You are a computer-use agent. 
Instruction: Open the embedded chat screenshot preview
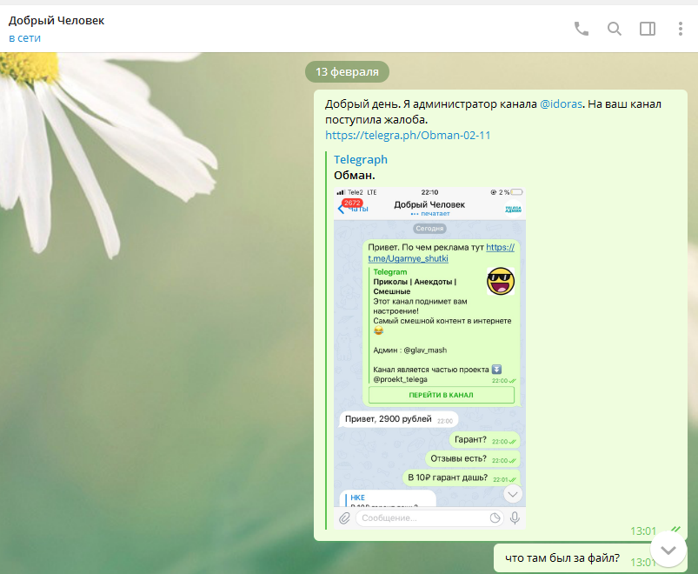tap(429, 358)
